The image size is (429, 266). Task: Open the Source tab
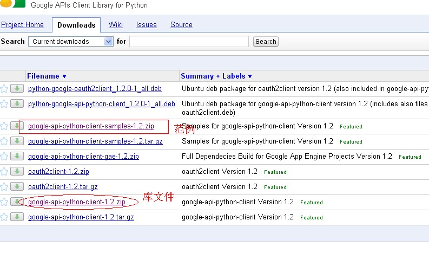tap(181, 25)
